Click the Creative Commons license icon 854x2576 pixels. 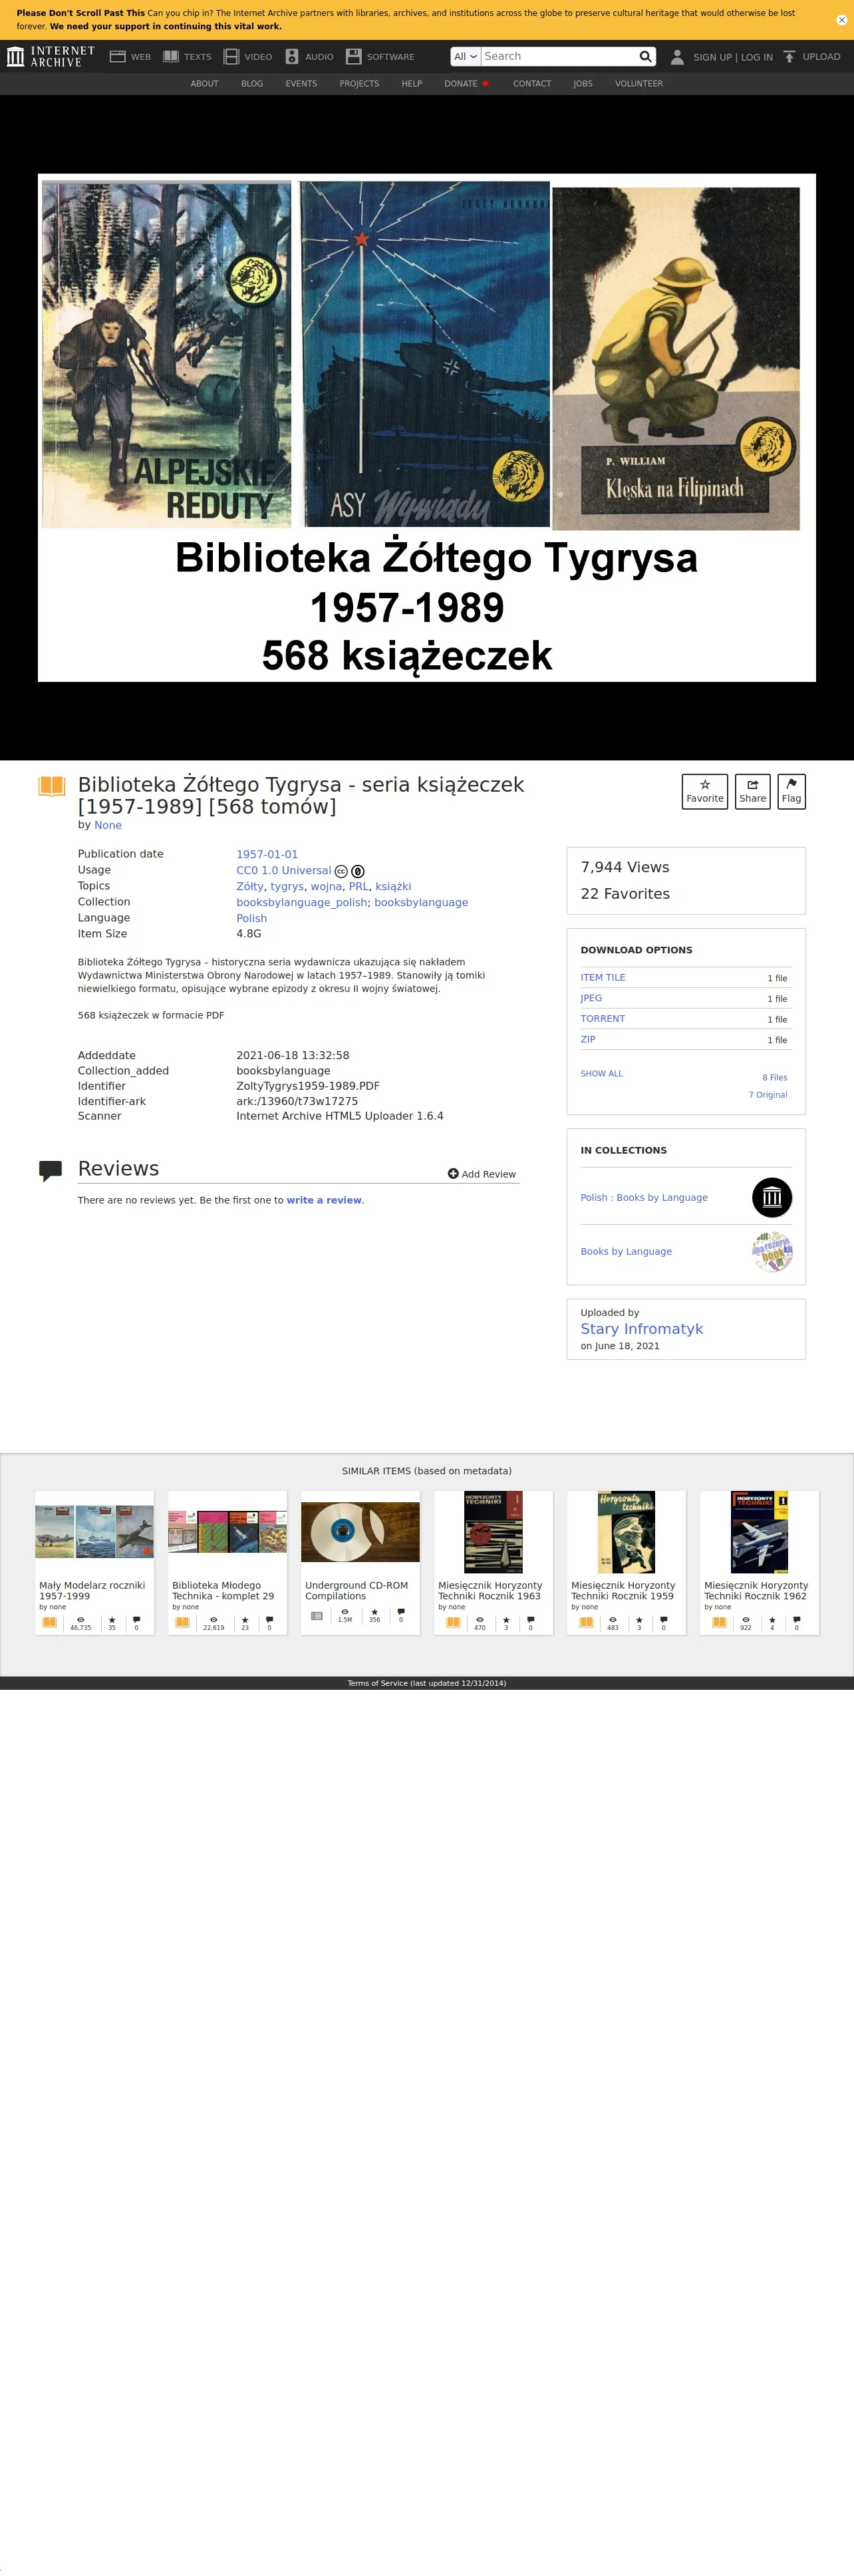(341, 871)
